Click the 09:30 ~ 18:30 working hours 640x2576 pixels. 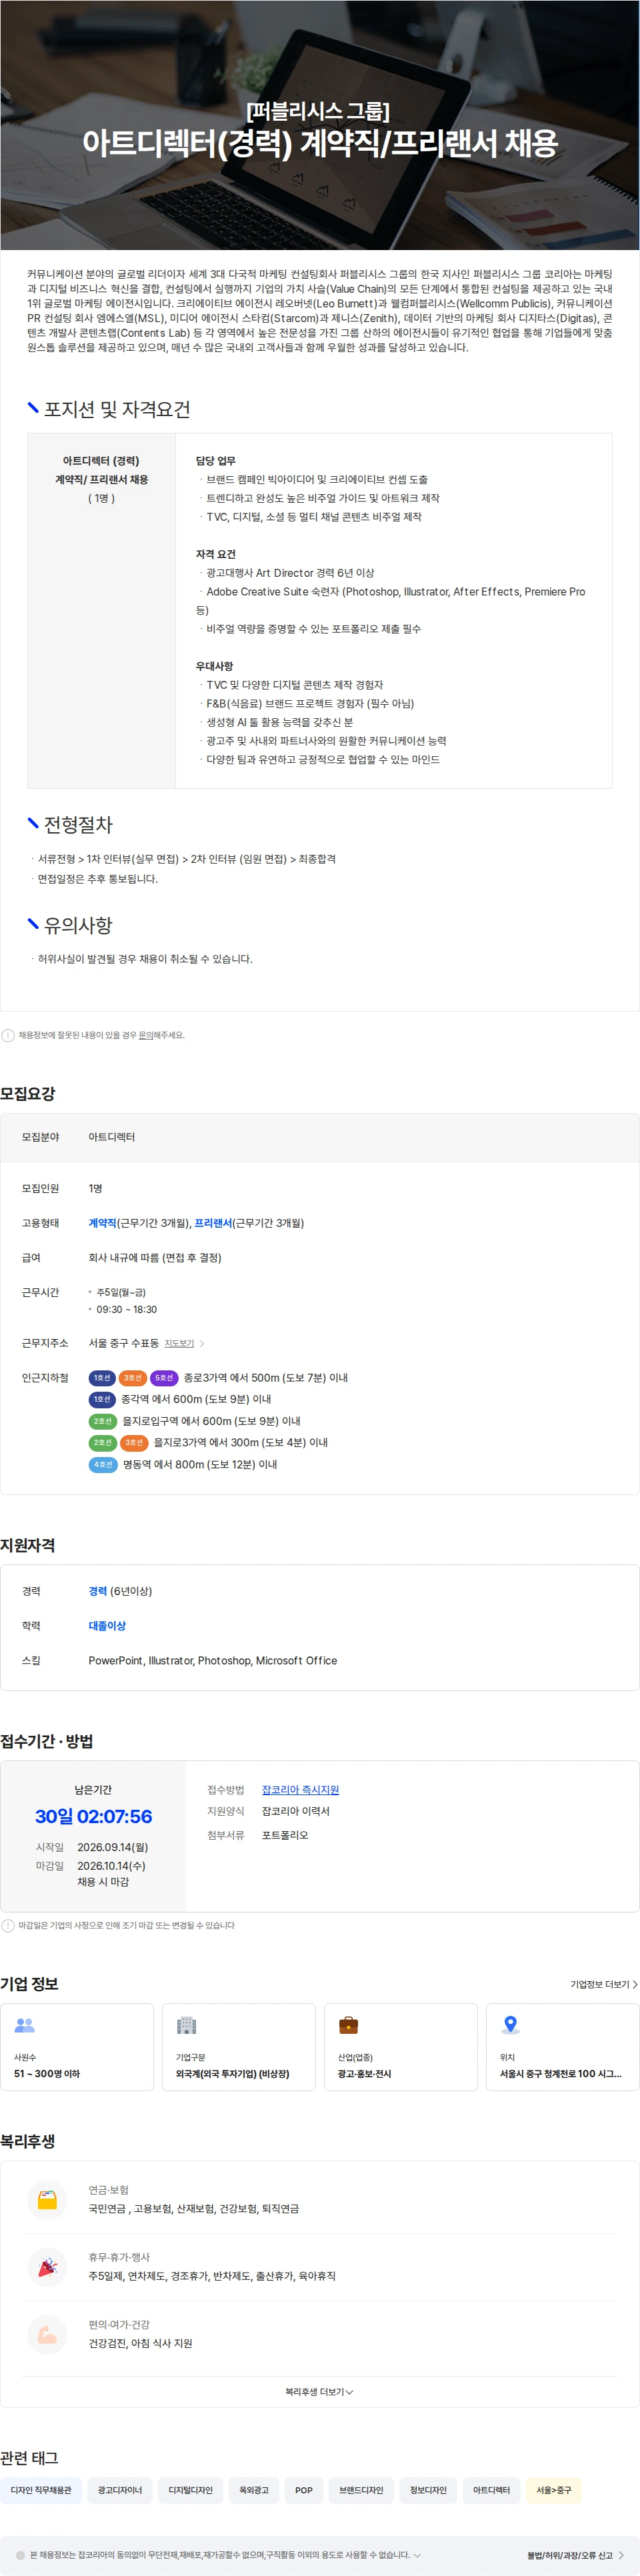126,1309
